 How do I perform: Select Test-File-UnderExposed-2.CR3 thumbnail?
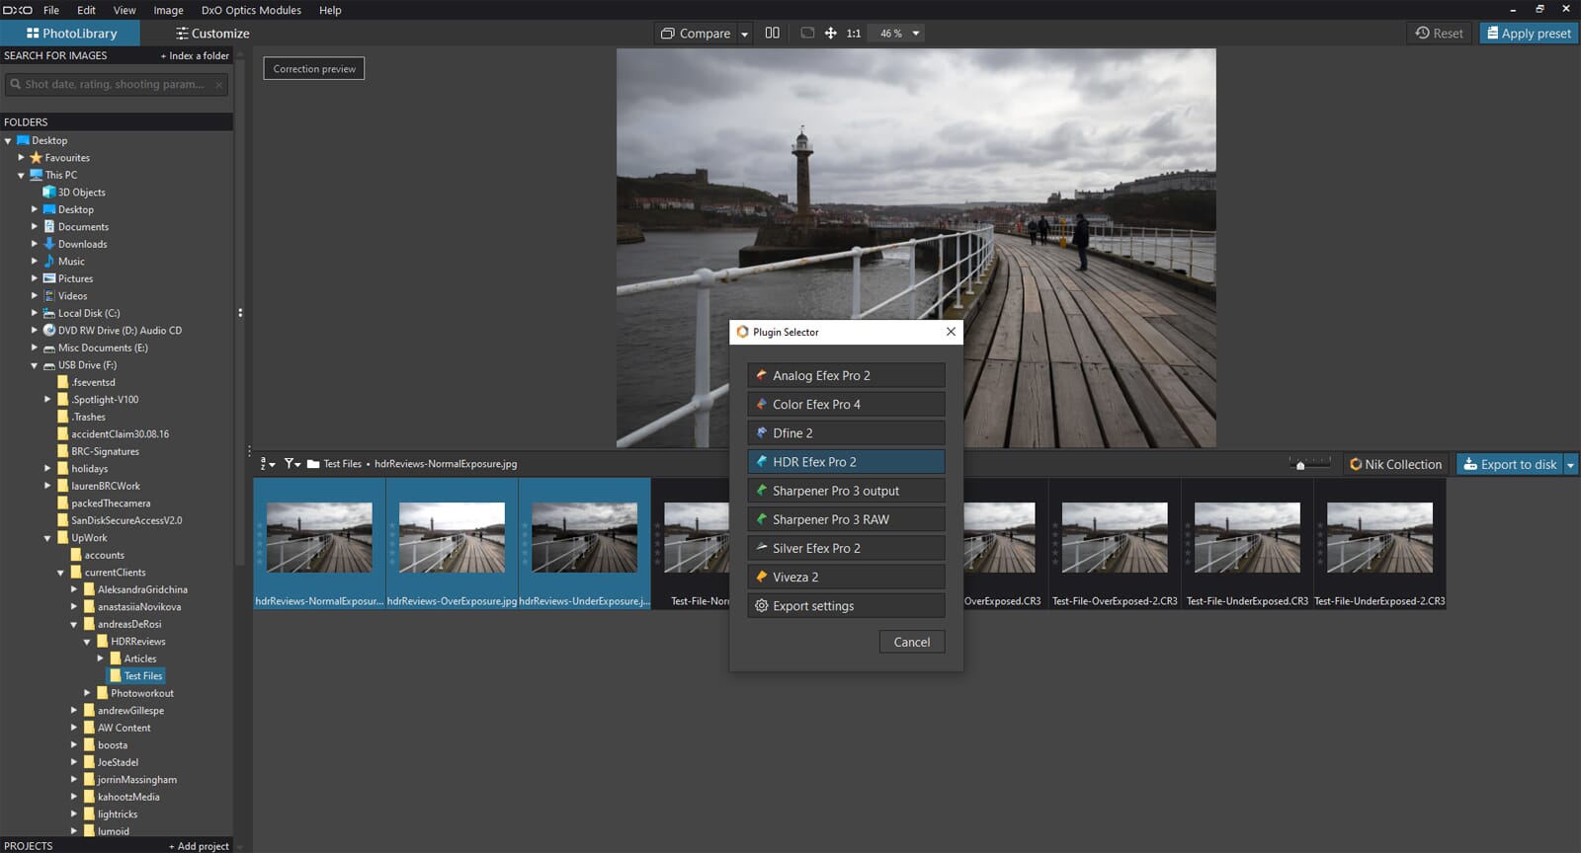tap(1379, 544)
